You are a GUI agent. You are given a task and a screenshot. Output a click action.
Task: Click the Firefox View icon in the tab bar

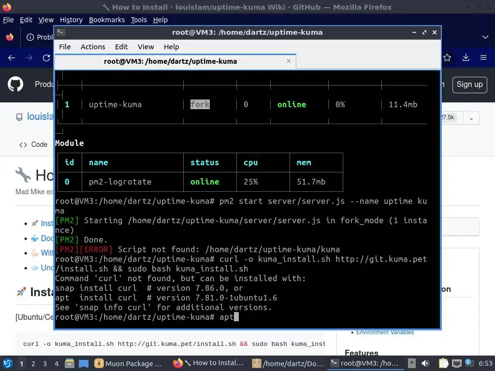click(10, 37)
